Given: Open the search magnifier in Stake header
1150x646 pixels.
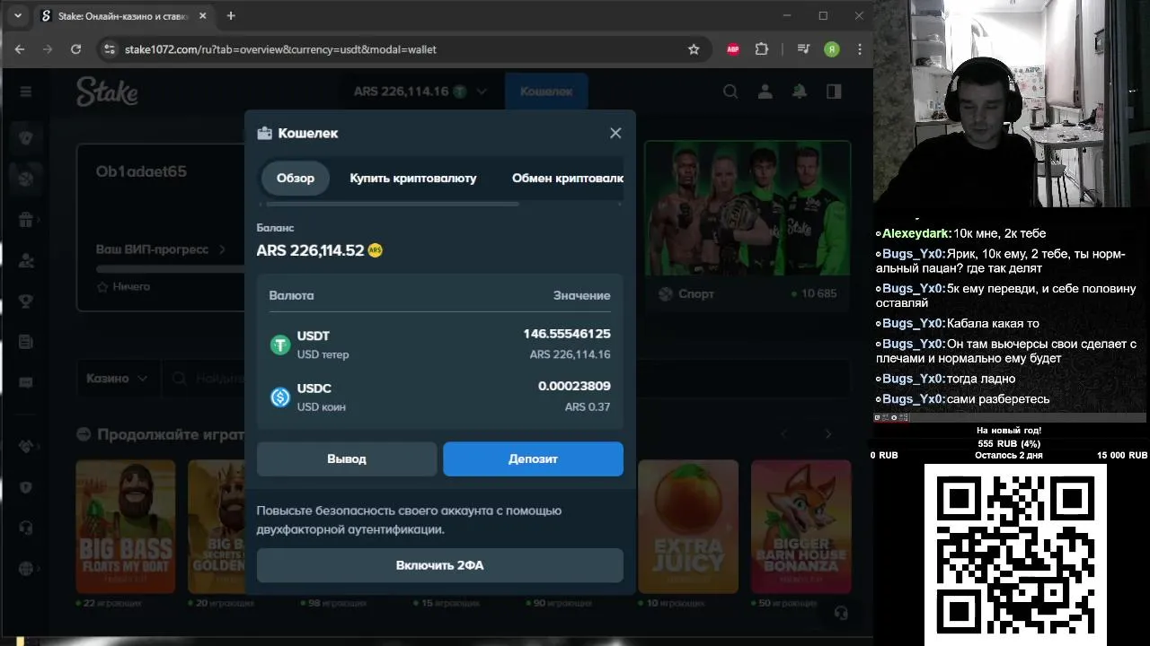Looking at the screenshot, I should pyautogui.click(x=730, y=92).
